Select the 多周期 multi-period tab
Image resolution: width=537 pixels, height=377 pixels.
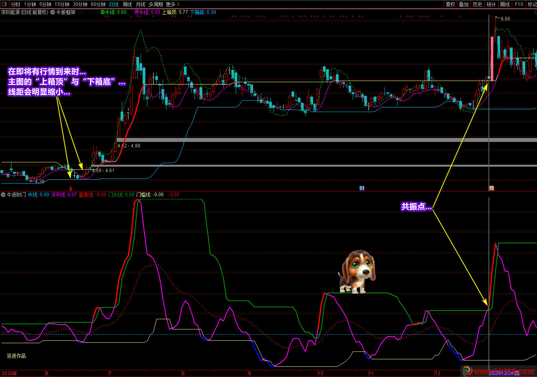click(156, 4)
